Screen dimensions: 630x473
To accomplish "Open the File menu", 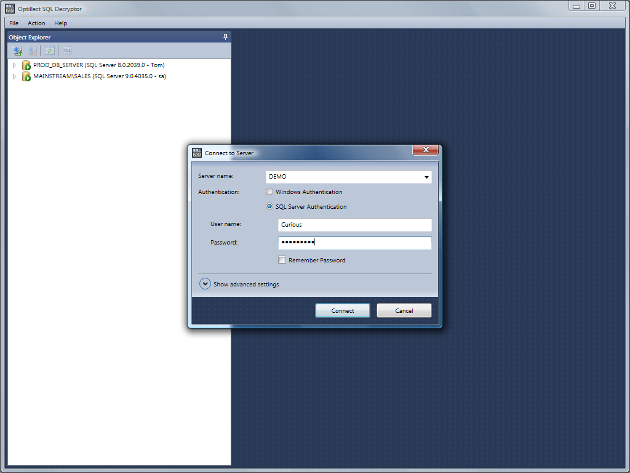I will [14, 23].
